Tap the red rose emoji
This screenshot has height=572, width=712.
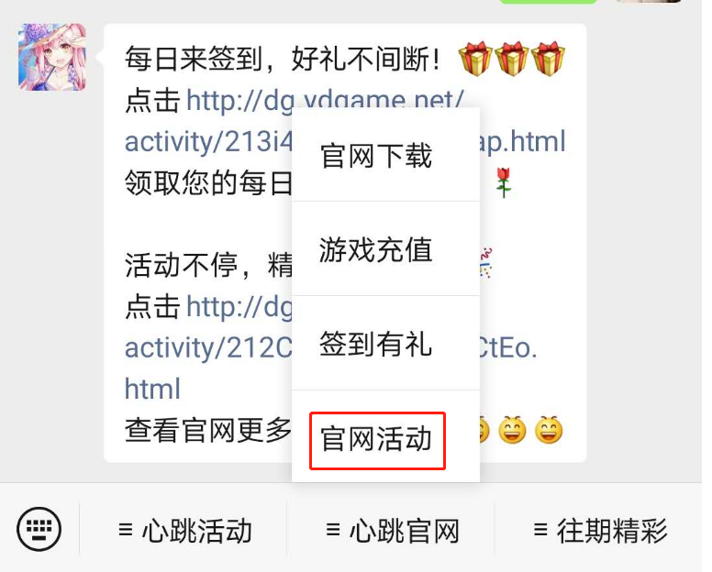click(503, 182)
